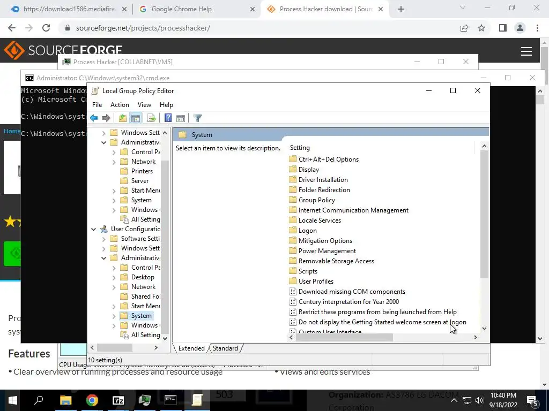
Task: Click the cmd icon in taskbar
Action: pos(170,400)
